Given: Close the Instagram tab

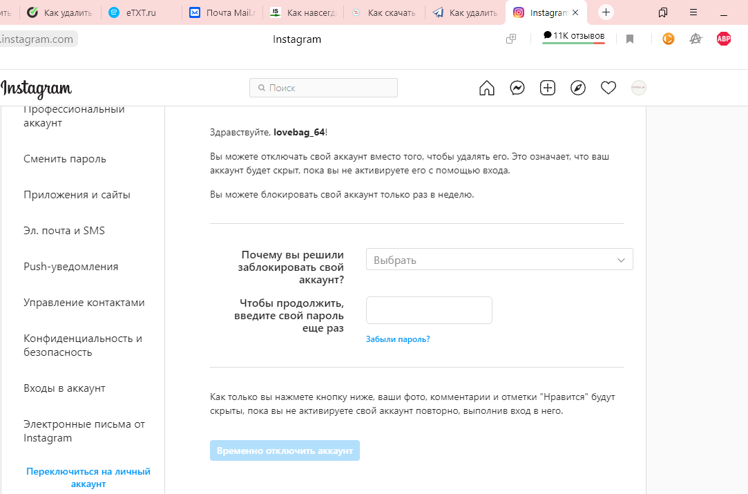Looking at the screenshot, I should click(575, 12).
